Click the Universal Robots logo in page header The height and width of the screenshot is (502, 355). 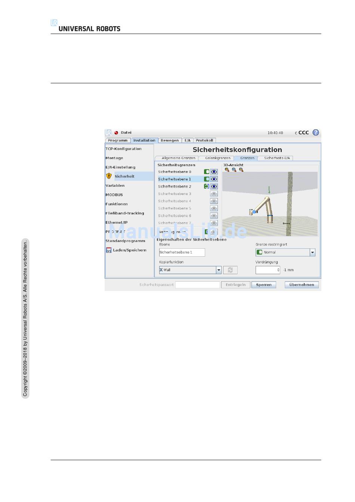pyautogui.click(x=86, y=26)
